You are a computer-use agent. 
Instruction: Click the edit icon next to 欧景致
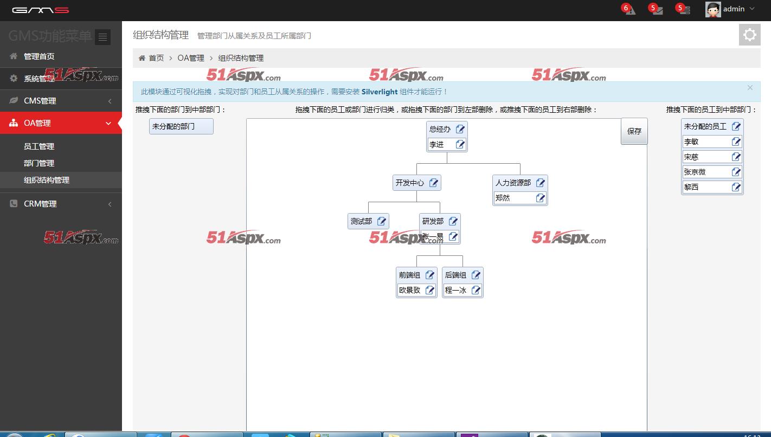point(430,290)
